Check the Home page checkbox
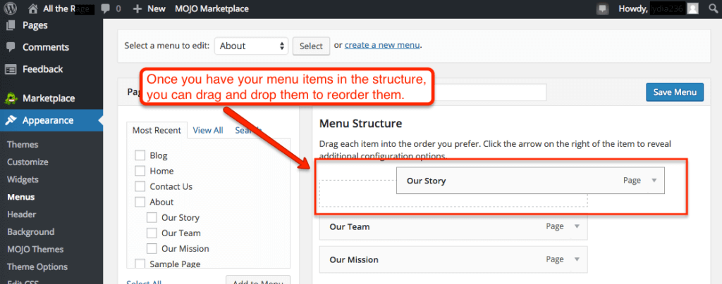 click(140, 171)
